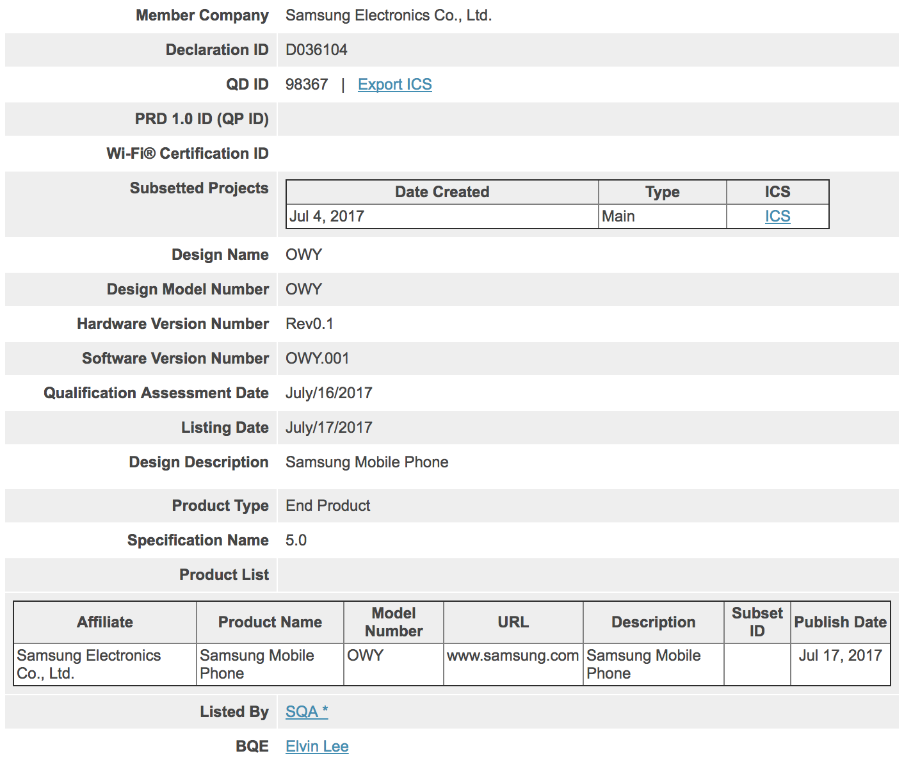Open the Elvin Lee BQE link
904x758 pixels.
pyautogui.click(x=317, y=746)
